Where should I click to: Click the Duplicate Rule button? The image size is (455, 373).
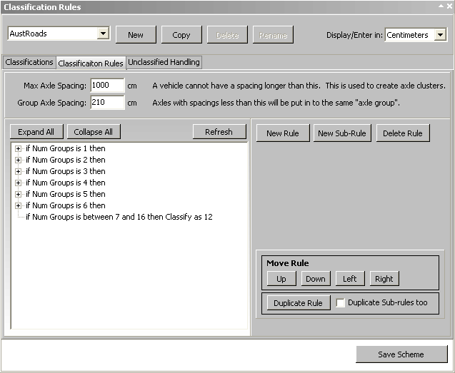pyautogui.click(x=299, y=303)
